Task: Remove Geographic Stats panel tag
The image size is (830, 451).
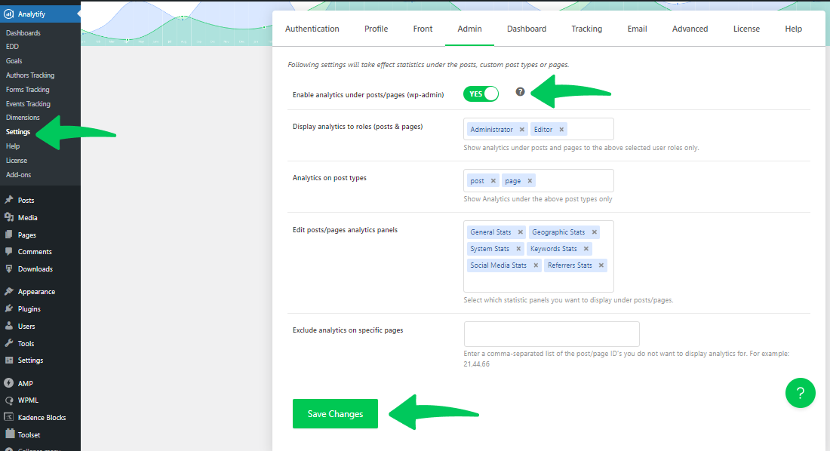Action: [x=595, y=232]
